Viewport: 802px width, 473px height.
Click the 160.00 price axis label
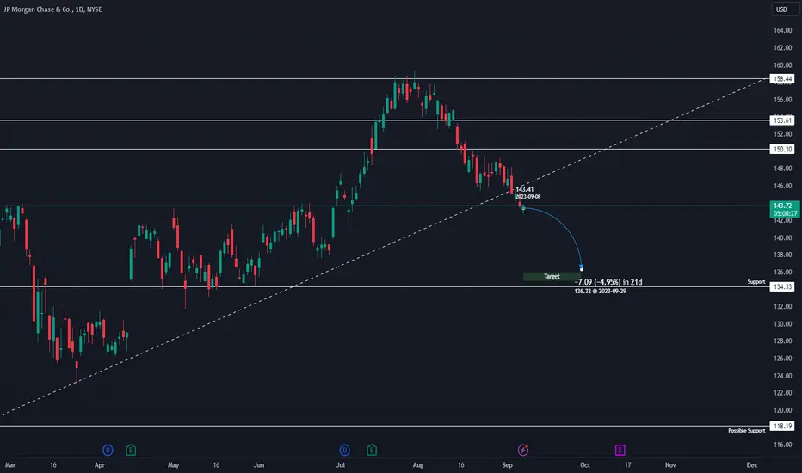tap(782, 65)
